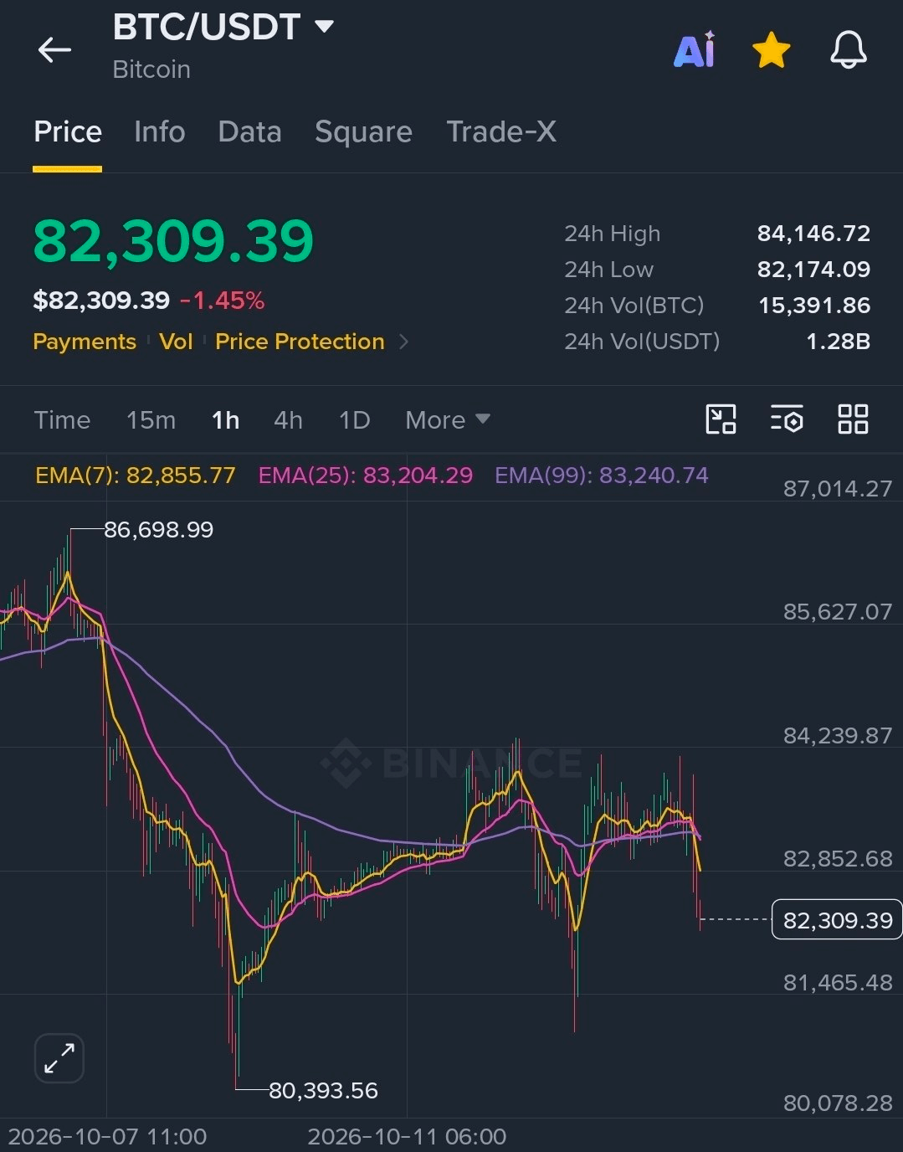903x1152 pixels.
Task: Tap the EMA(99) indicator label
Action: click(602, 476)
